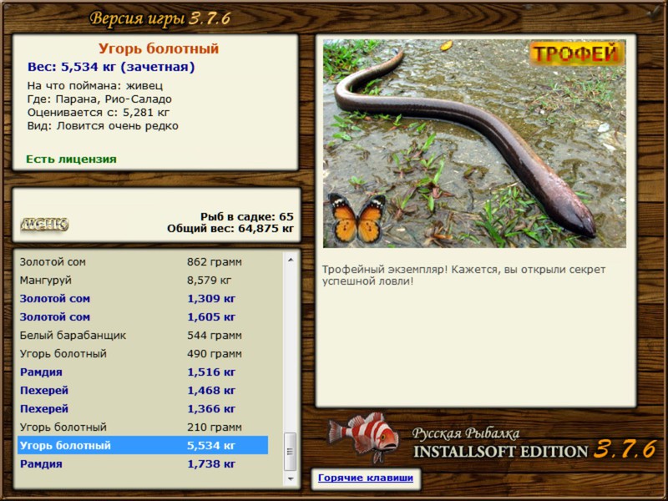The height and width of the screenshot is (501, 668).
Task: Pick the Пехерей 1,468 кг row
Action: tap(143, 390)
